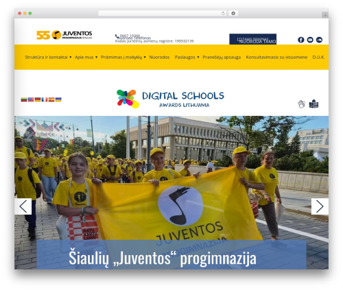Open Konsultavimasis su visuomene page

(x=276, y=57)
